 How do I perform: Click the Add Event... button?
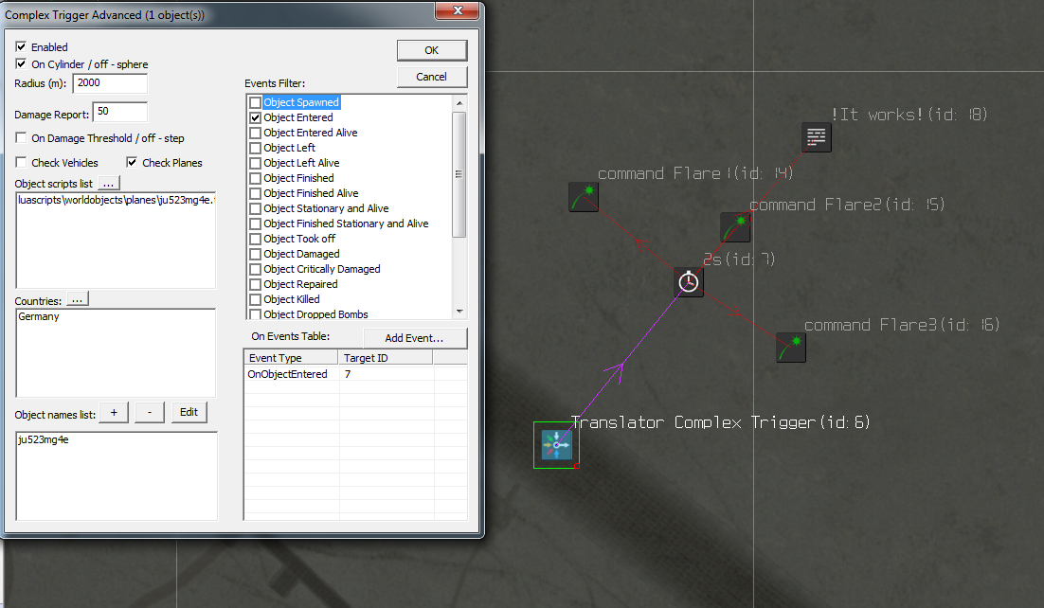[x=415, y=338]
